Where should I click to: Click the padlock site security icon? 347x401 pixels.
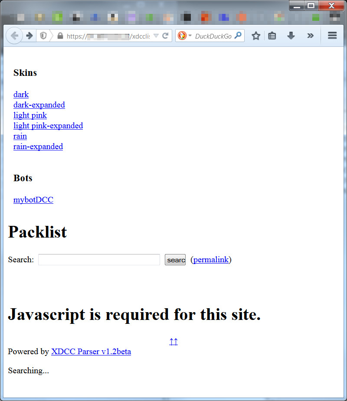pos(60,36)
